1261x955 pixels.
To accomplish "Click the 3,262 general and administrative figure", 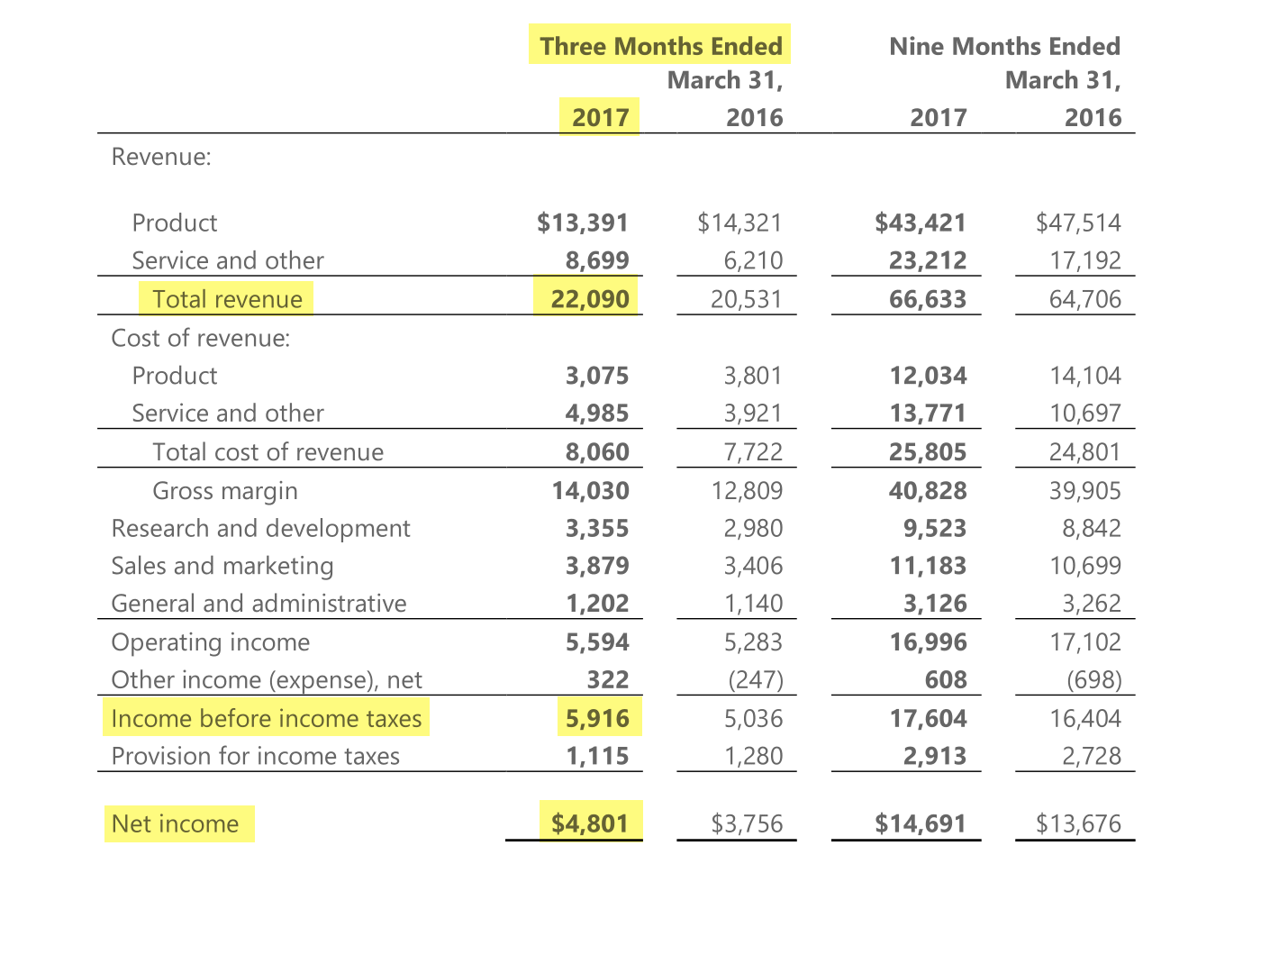I will coord(1092,603).
